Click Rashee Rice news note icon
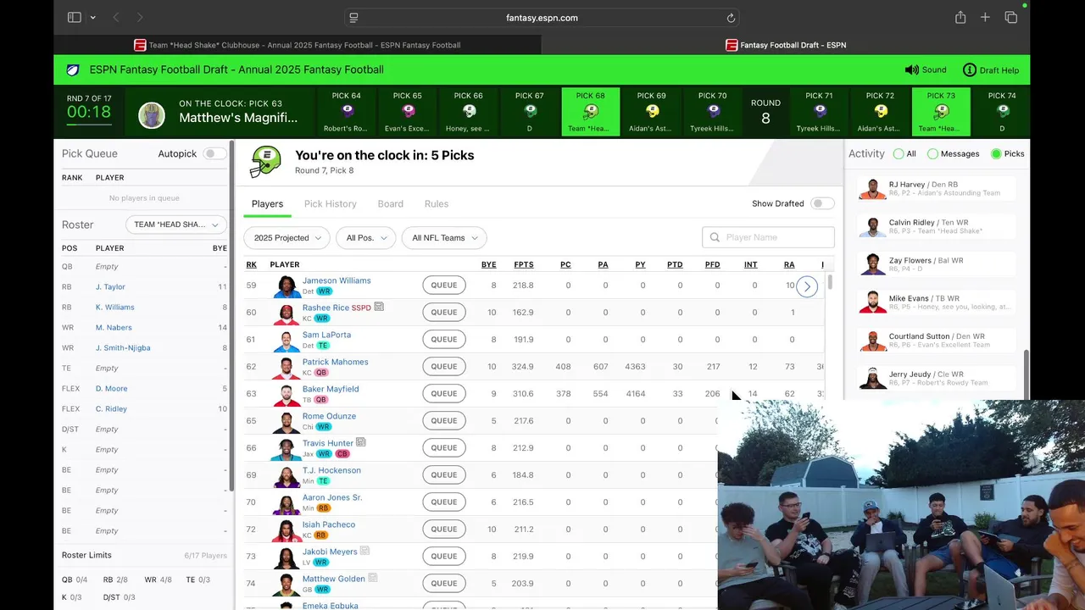This screenshot has height=610, width=1085. 379,307
